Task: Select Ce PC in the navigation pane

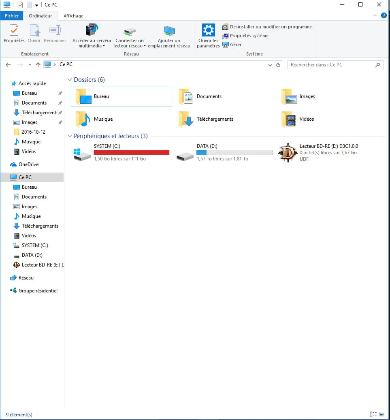Action: tap(32, 177)
